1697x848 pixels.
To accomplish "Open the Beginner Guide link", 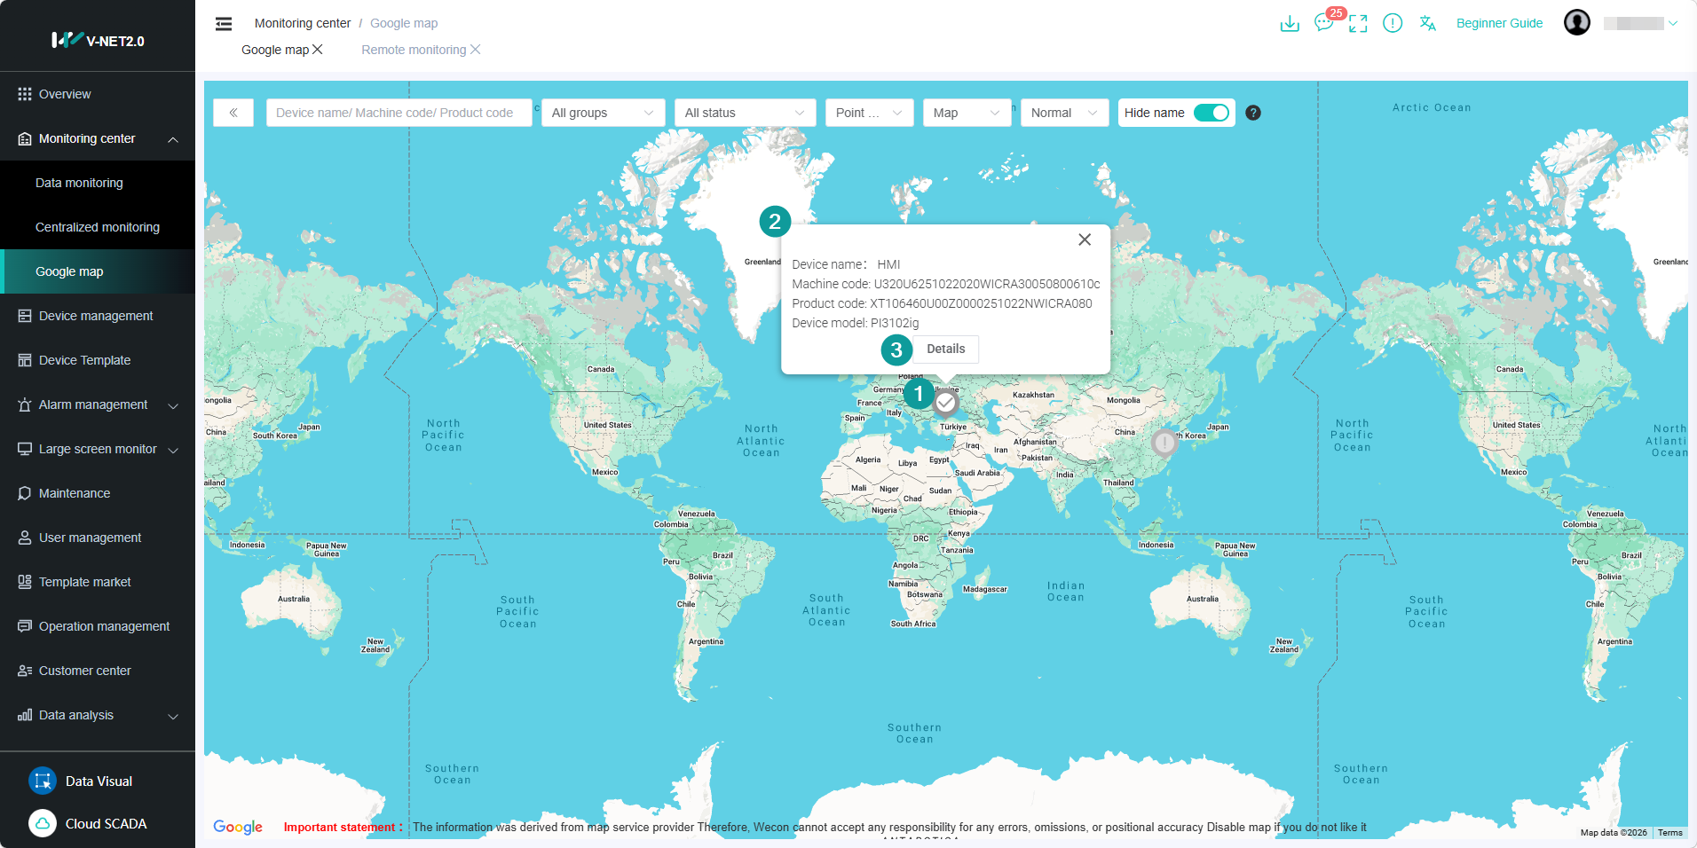I will (x=1499, y=23).
